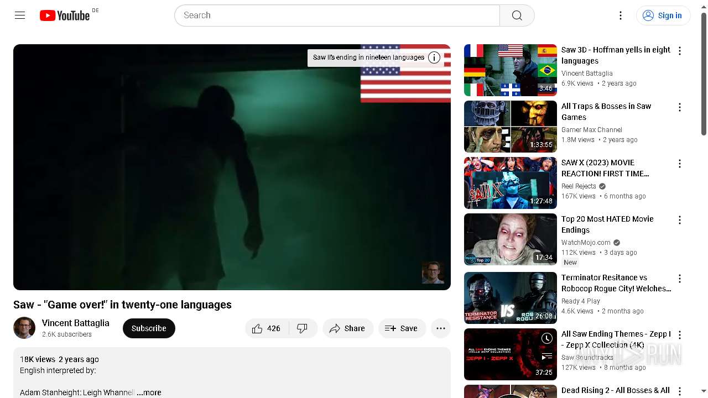Open options for 'Top 20 Most HATED' video

point(680,220)
